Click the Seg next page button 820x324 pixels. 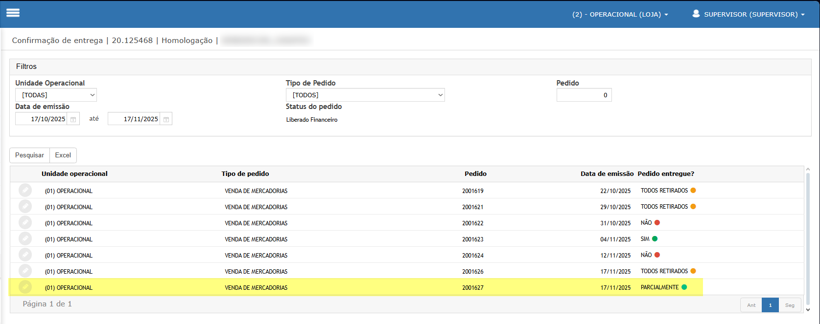[x=790, y=305]
